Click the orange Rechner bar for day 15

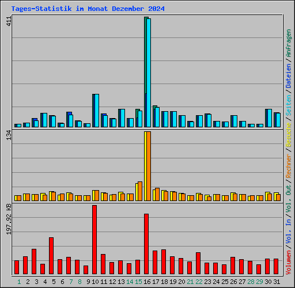click(140, 191)
